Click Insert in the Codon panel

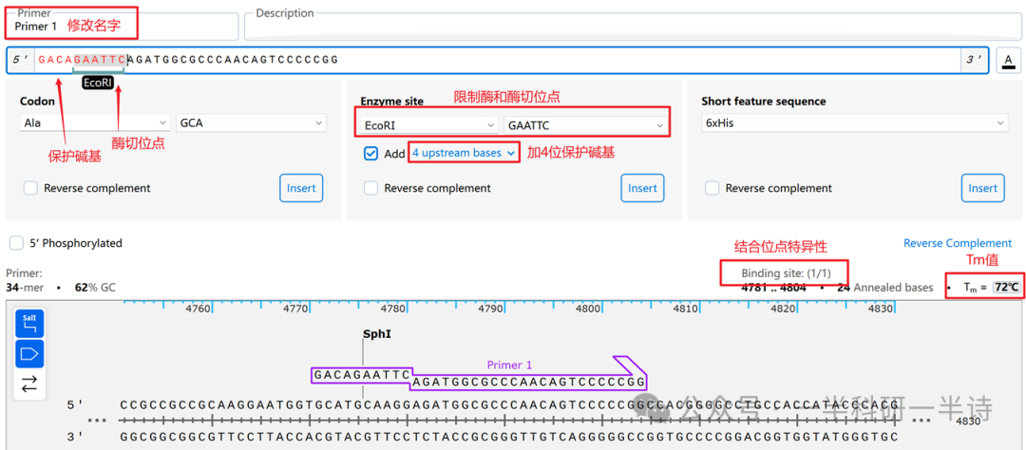pos(302,188)
